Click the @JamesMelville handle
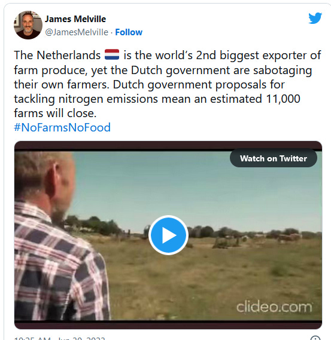The height and width of the screenshot is (340, 331). pos(77,32)
